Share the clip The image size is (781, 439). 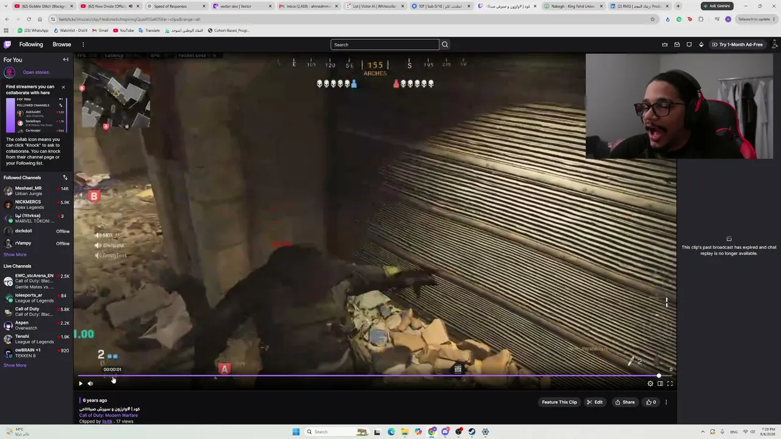pos(625,402)
